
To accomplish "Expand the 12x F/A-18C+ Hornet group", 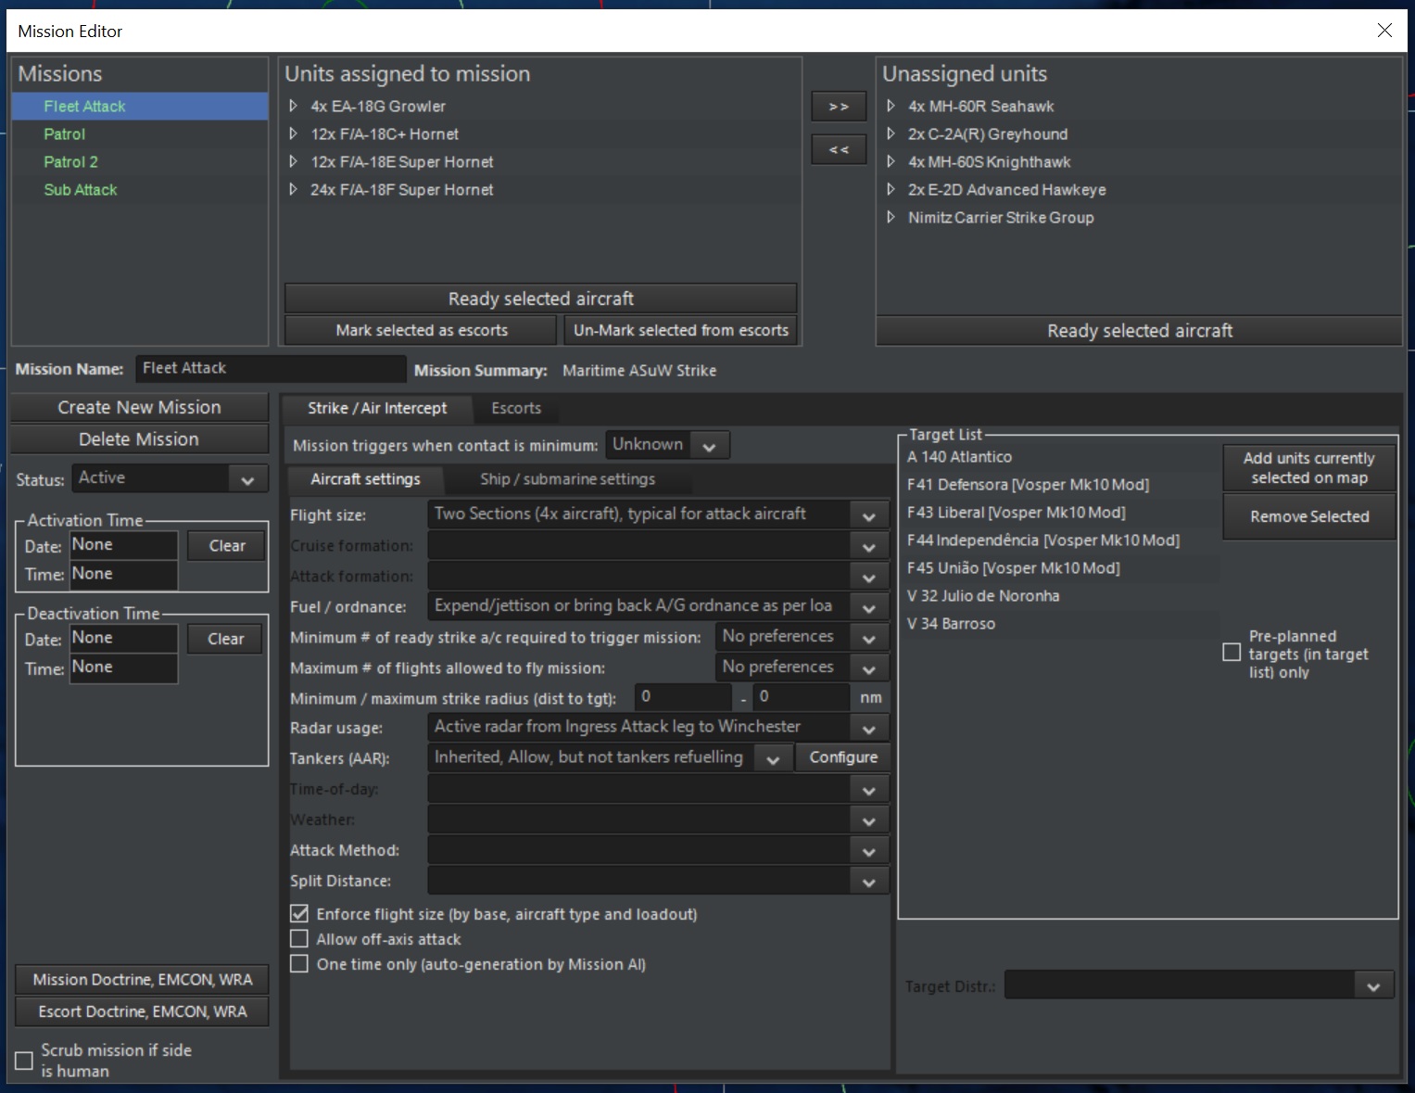I will click(293, 134).
